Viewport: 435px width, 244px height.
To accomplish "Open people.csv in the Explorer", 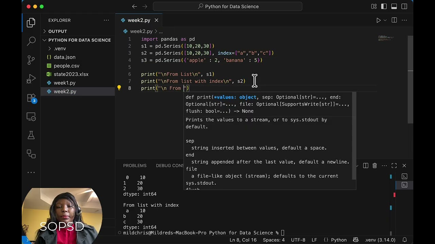I will (78, 66).
